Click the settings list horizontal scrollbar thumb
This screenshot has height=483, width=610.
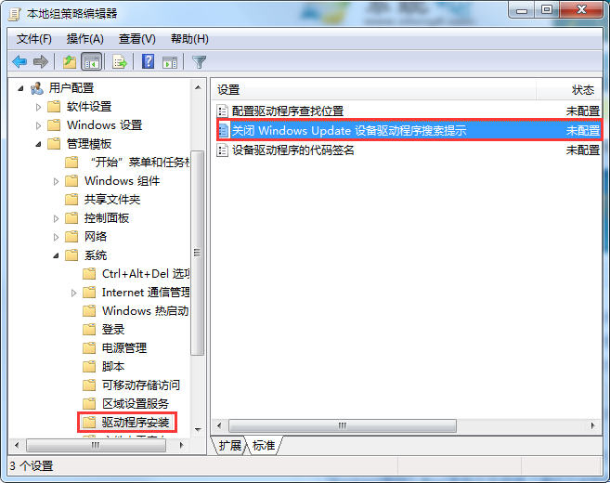point(343,425)
